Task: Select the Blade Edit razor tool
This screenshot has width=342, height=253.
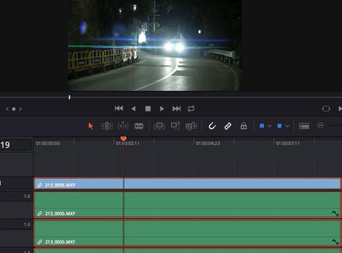Action: (139, 126)
